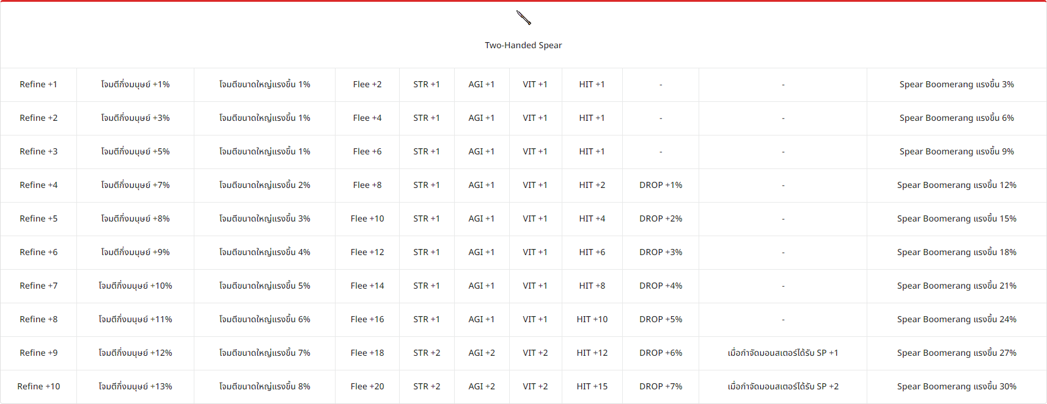Click the DROP +1% cell
Viewport: 1047px width, 404px height.
(x=661, y=185)
